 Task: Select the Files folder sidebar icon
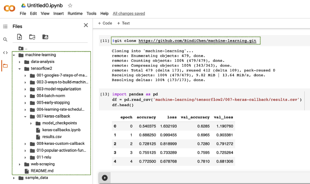click(x=5, y=66)
